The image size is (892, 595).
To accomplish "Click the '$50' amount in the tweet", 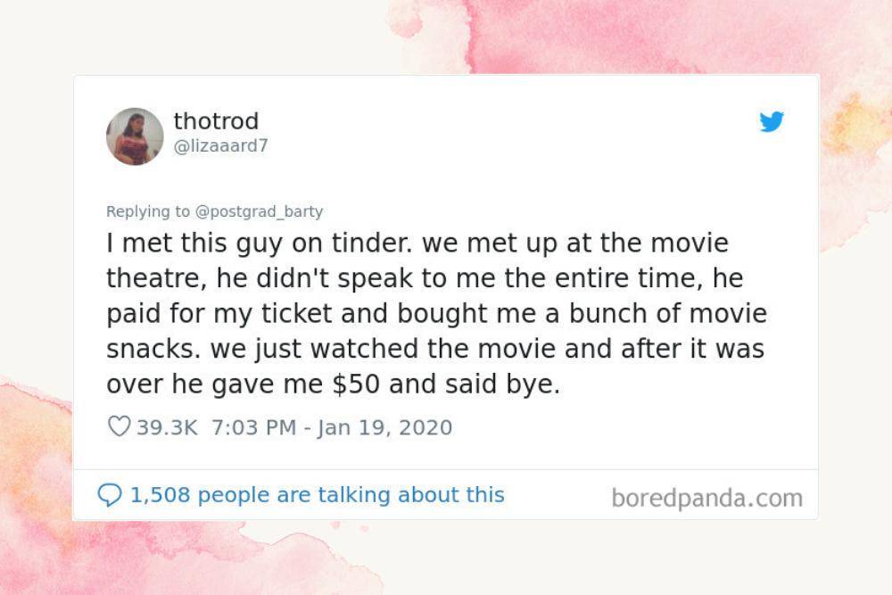I will click(x=356, y=384).
